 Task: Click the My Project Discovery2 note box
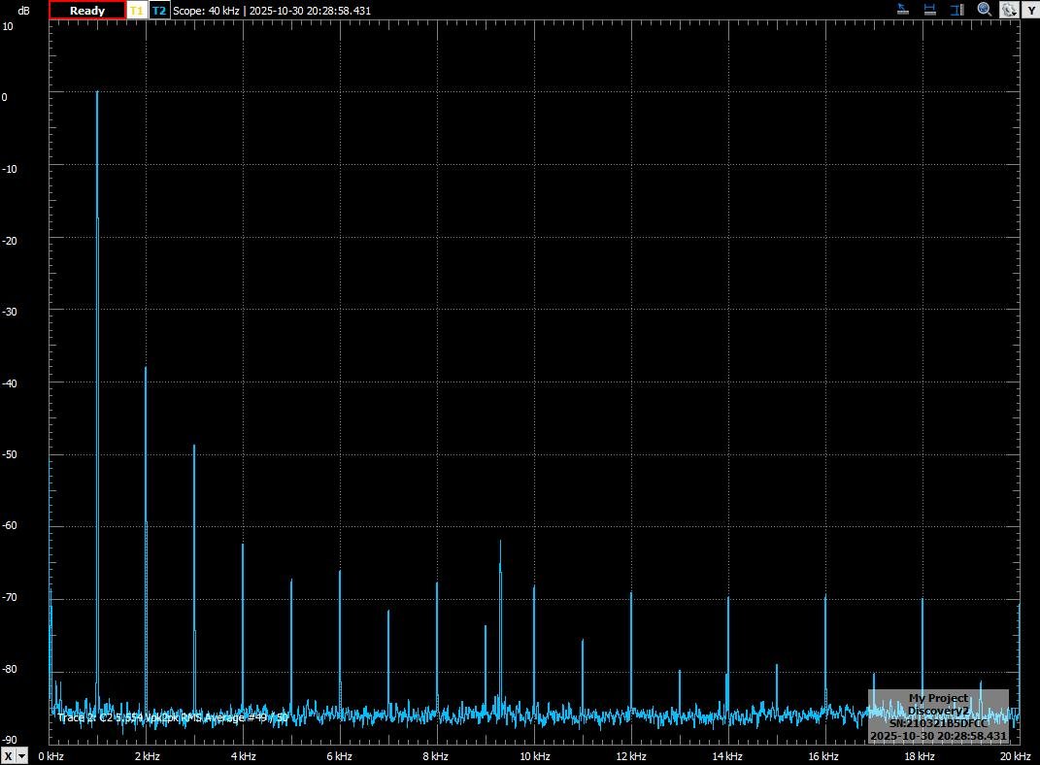pyautogui.click(x=938, y=717)
